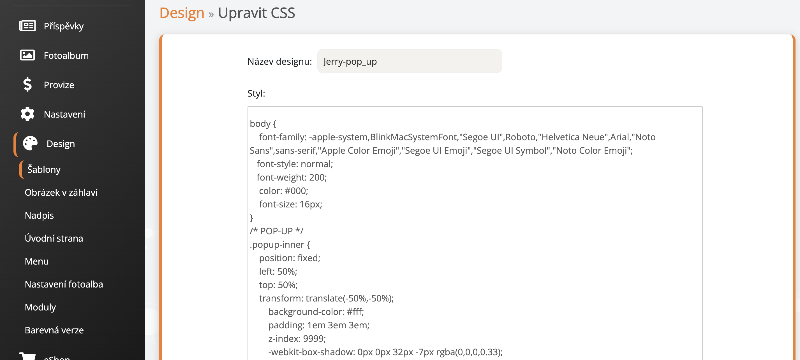Open Nastavení using the gear icon

click(27, 114)
